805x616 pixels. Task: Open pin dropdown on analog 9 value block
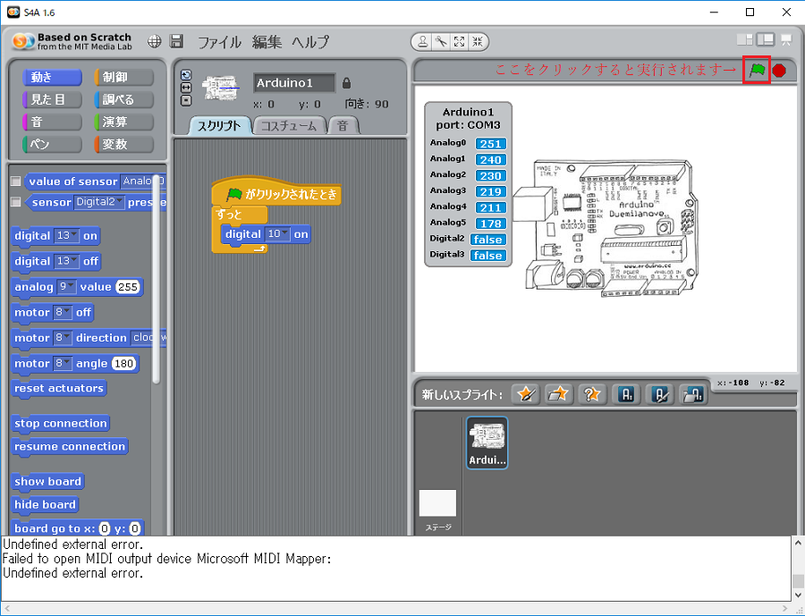pyautogui.click(x=66, y=286)
